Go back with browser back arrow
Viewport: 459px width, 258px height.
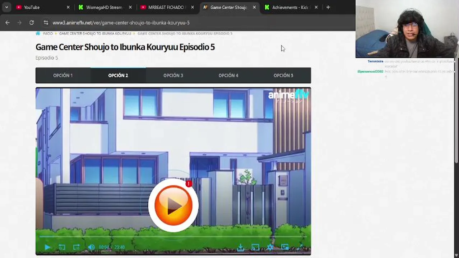(8, 23)
